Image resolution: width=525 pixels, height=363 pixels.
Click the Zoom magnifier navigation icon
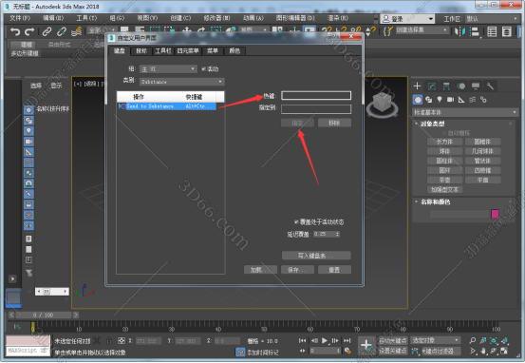click(x=473, y=340)
